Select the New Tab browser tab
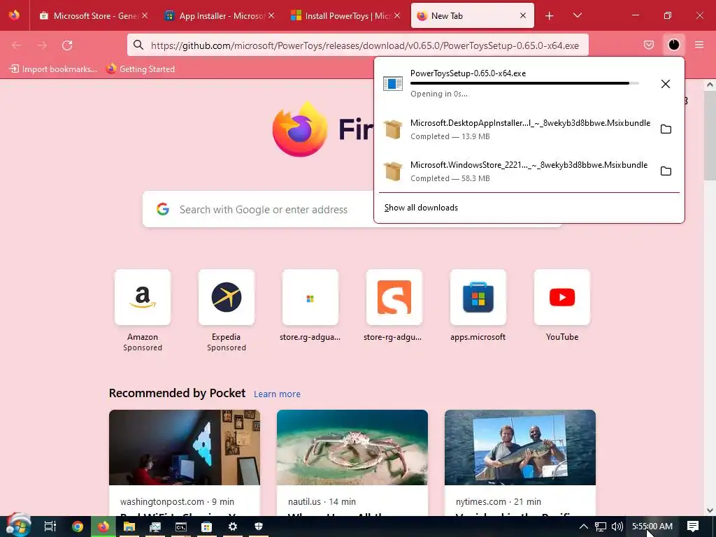The image size is (716, 537). (472, 15)
